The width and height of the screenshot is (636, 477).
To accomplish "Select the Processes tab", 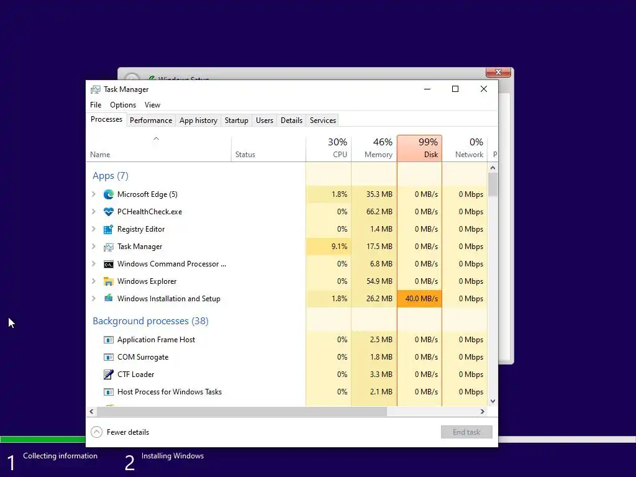I will 106,119.
